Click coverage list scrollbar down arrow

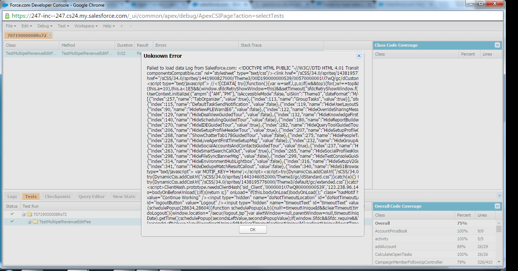click(x=499, y=262)
